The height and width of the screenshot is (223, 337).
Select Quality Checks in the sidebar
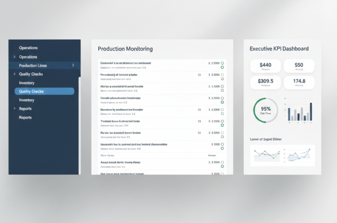click(x=45, y=91)
